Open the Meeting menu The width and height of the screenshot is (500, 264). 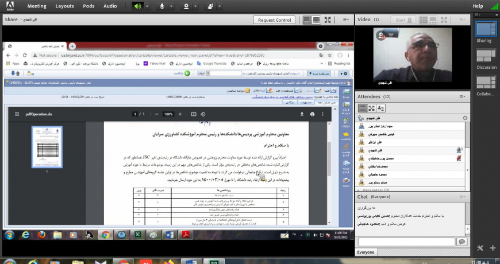(37, 6)
